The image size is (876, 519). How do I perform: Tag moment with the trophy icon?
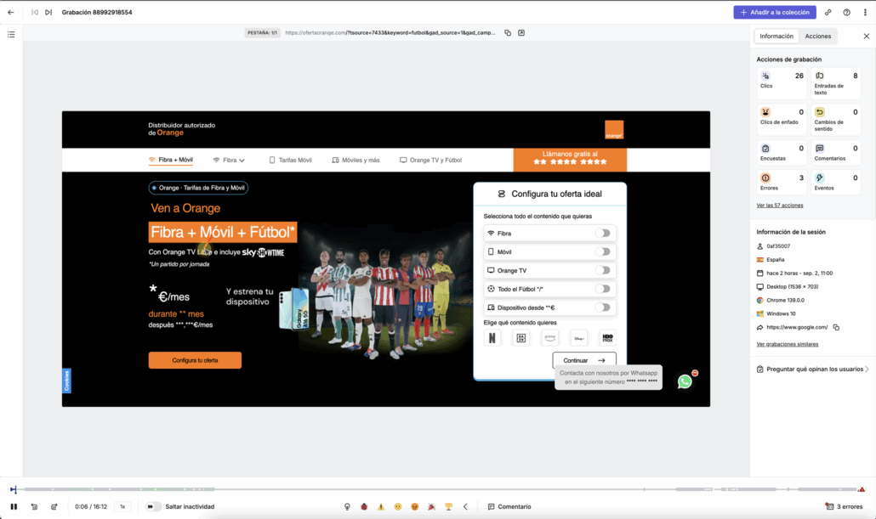(448, 507)
